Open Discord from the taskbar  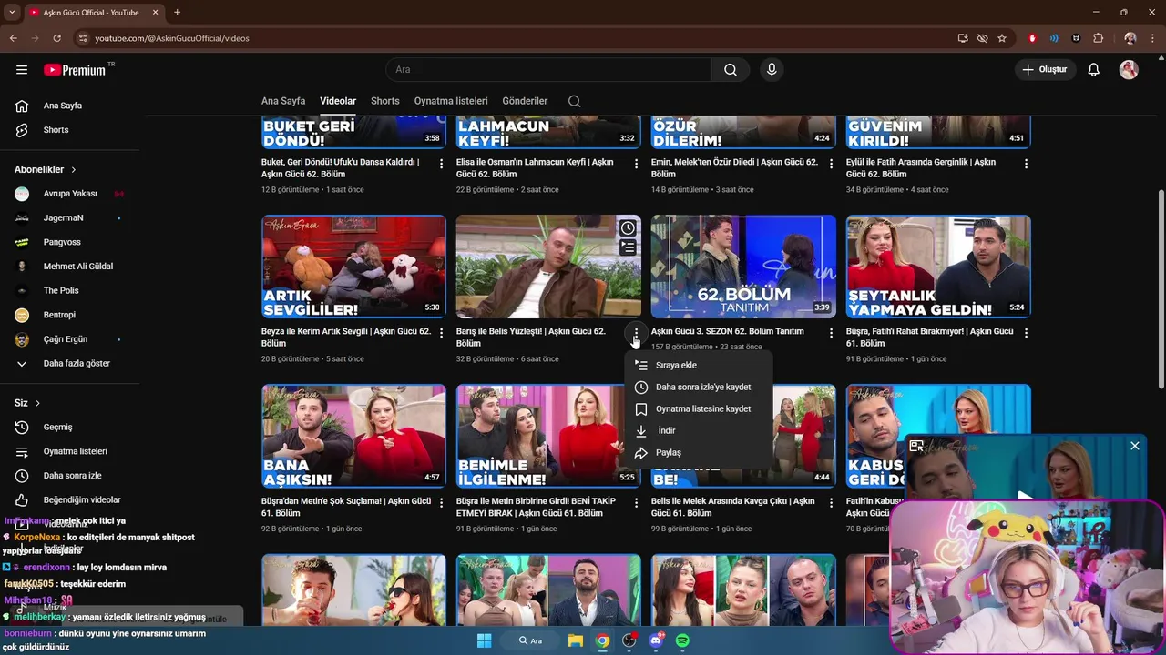point(656,640)
